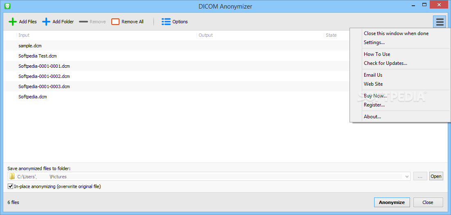
Task: Click the Anonymize button
Action: [x=392, y=202]
